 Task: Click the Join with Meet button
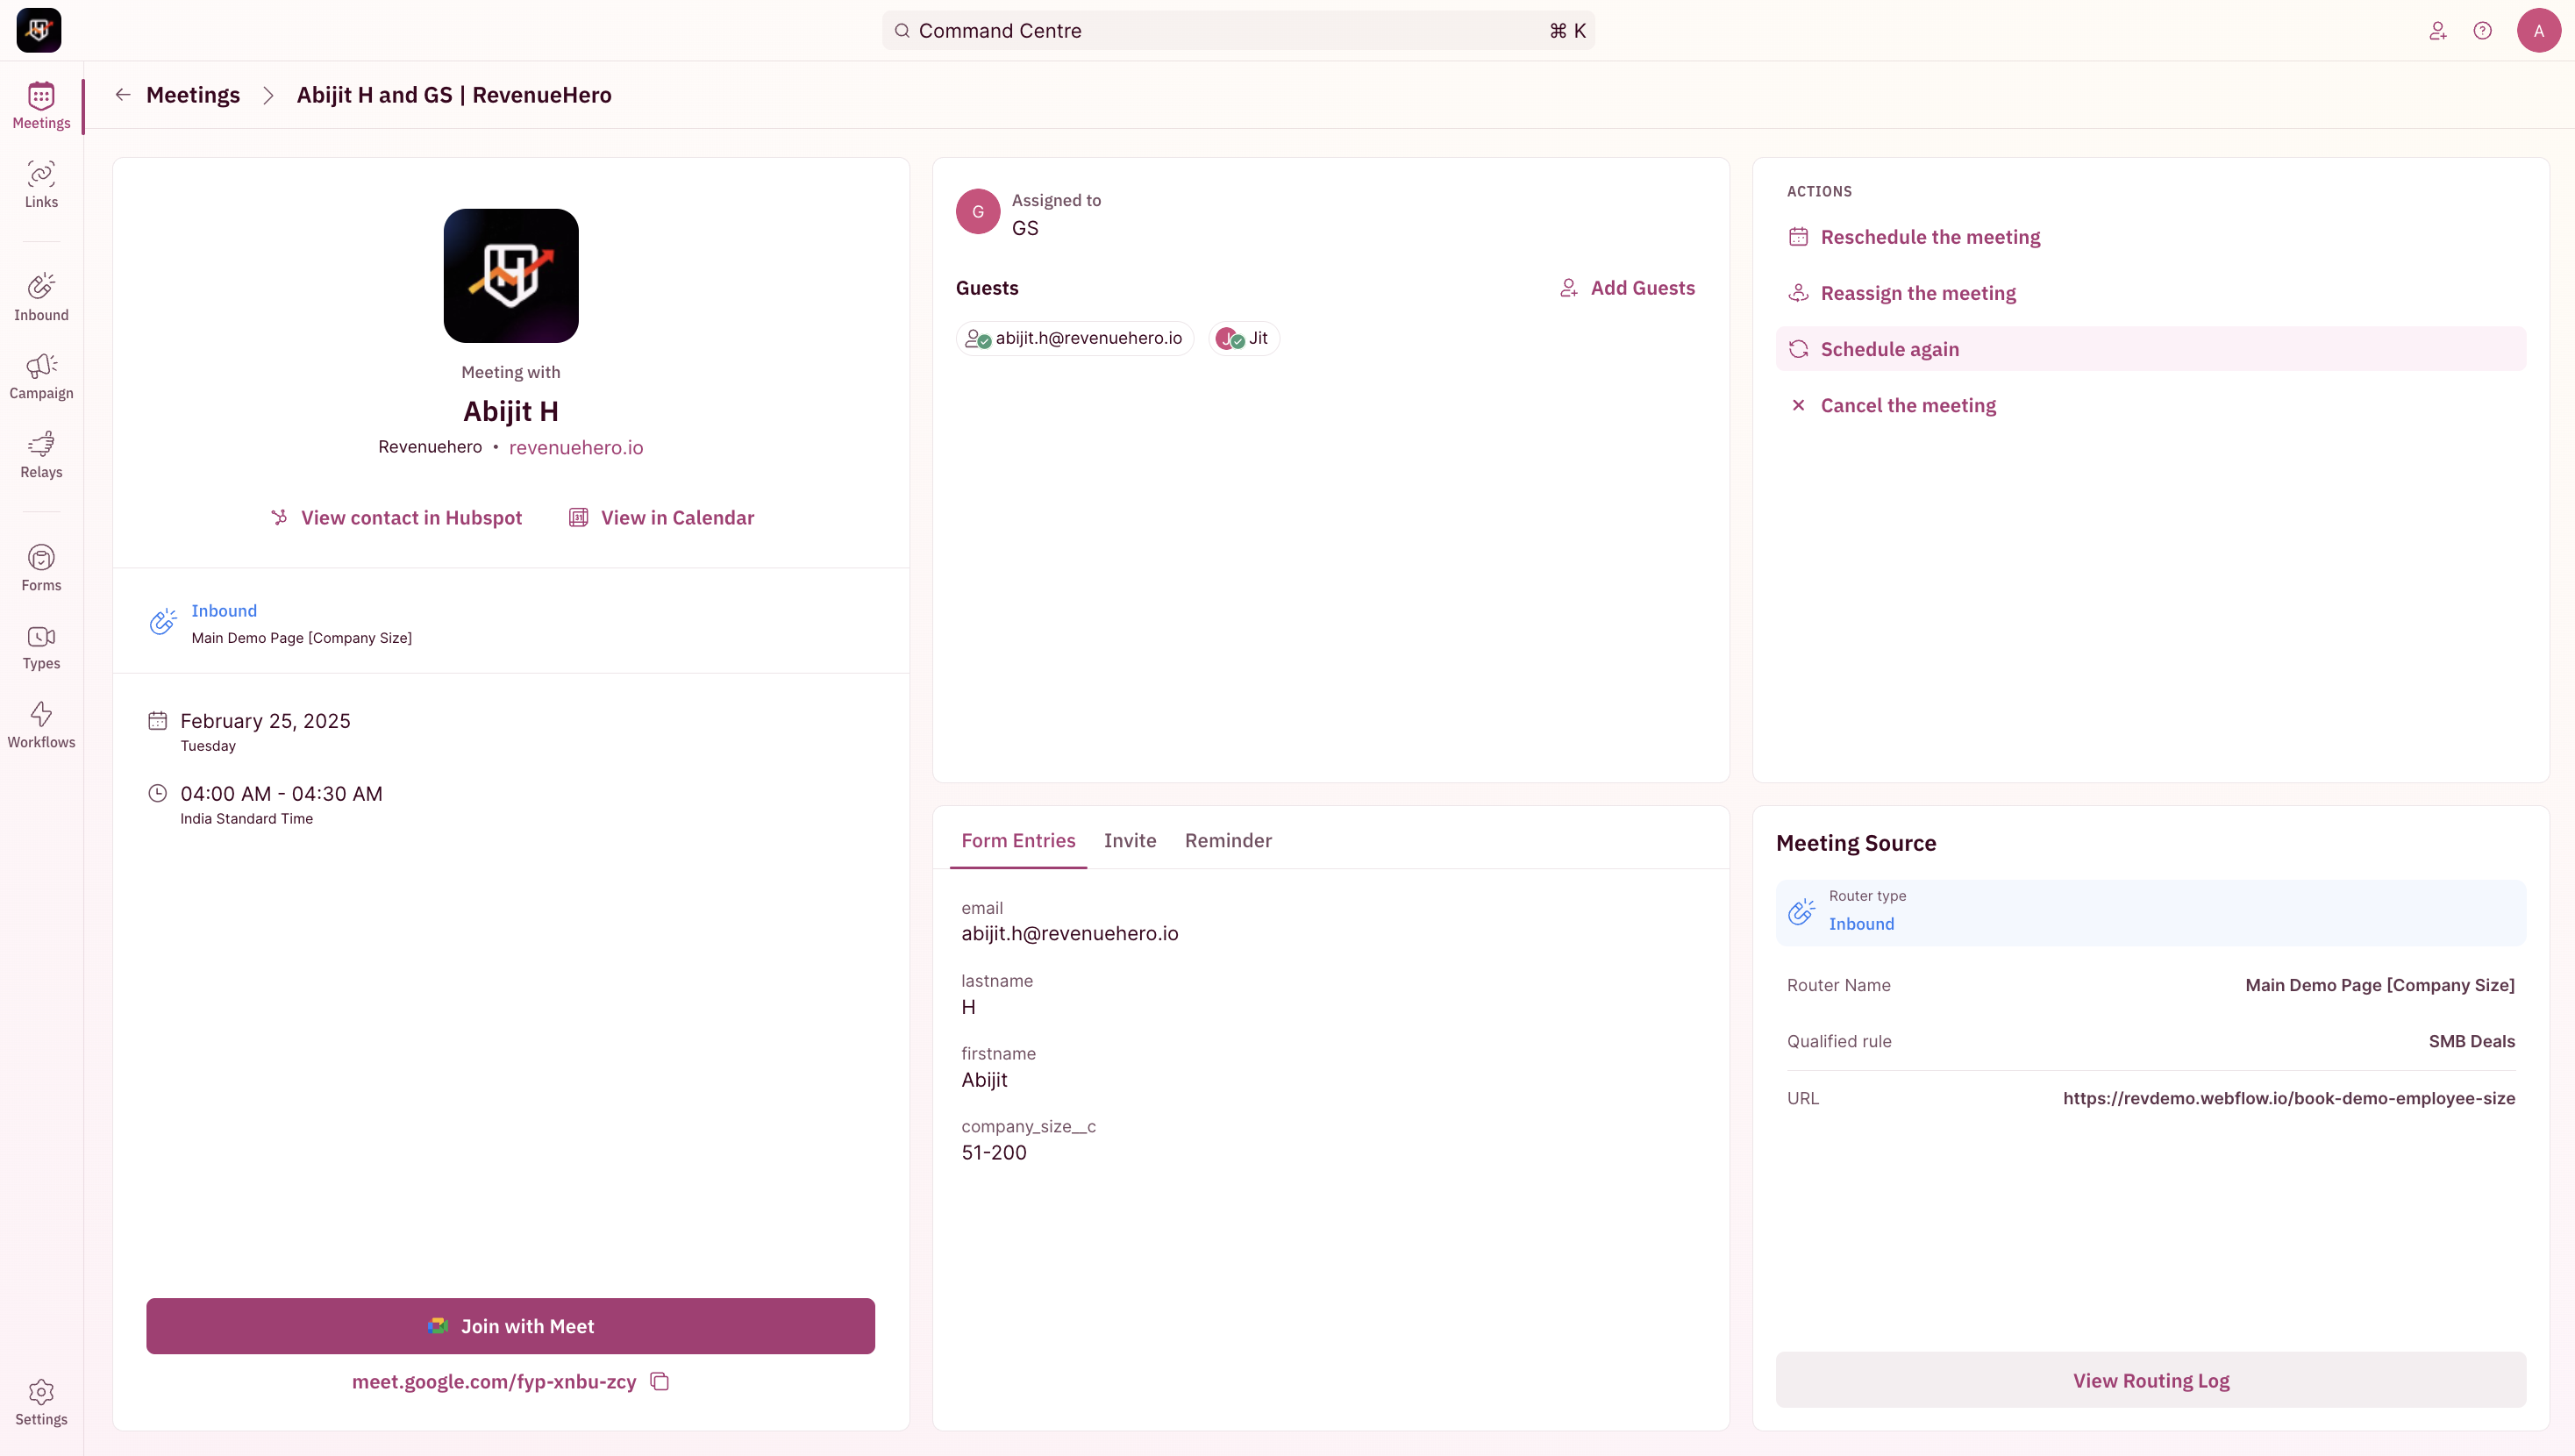[510, 1326]
